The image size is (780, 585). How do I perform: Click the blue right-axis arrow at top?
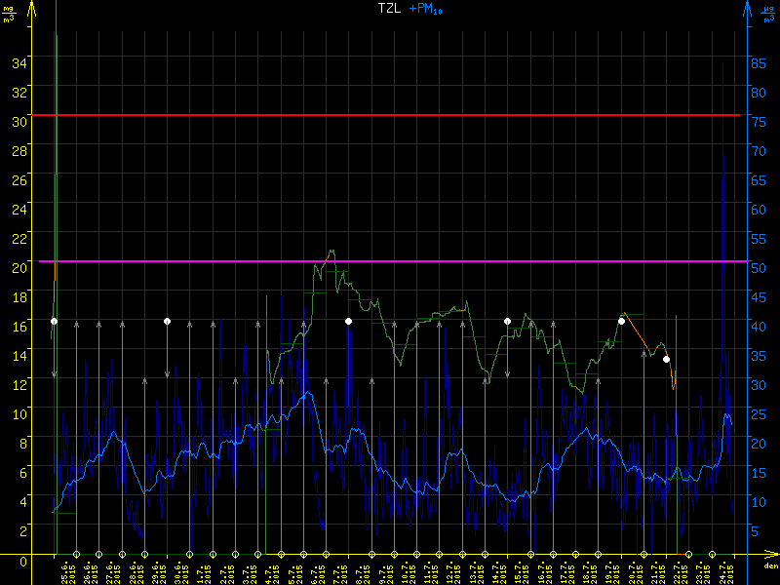[x=748, y=10]
